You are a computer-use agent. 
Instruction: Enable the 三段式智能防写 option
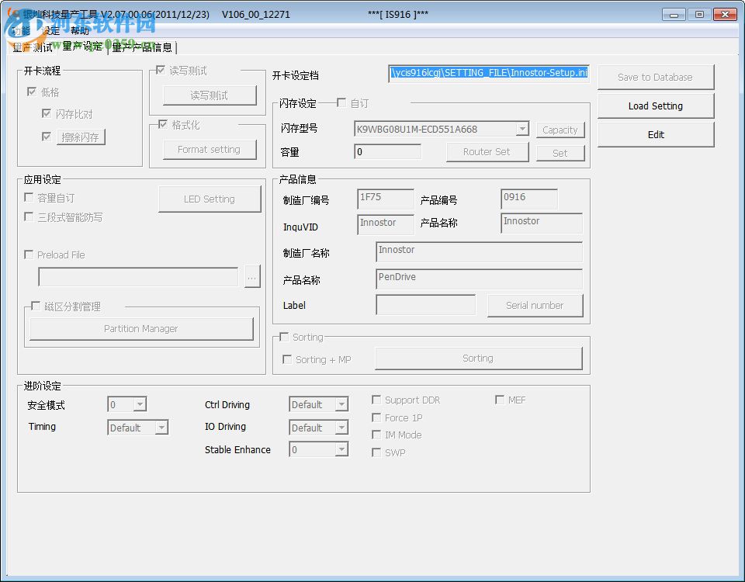(29, 217)
